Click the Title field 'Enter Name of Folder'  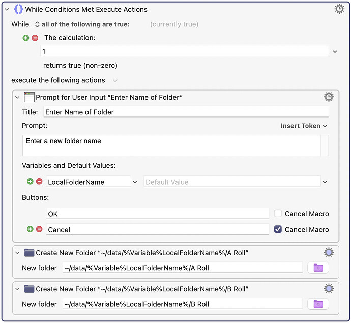point(186,112)
